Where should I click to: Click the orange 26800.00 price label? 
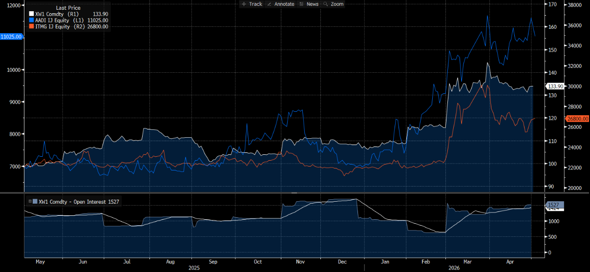577,118
